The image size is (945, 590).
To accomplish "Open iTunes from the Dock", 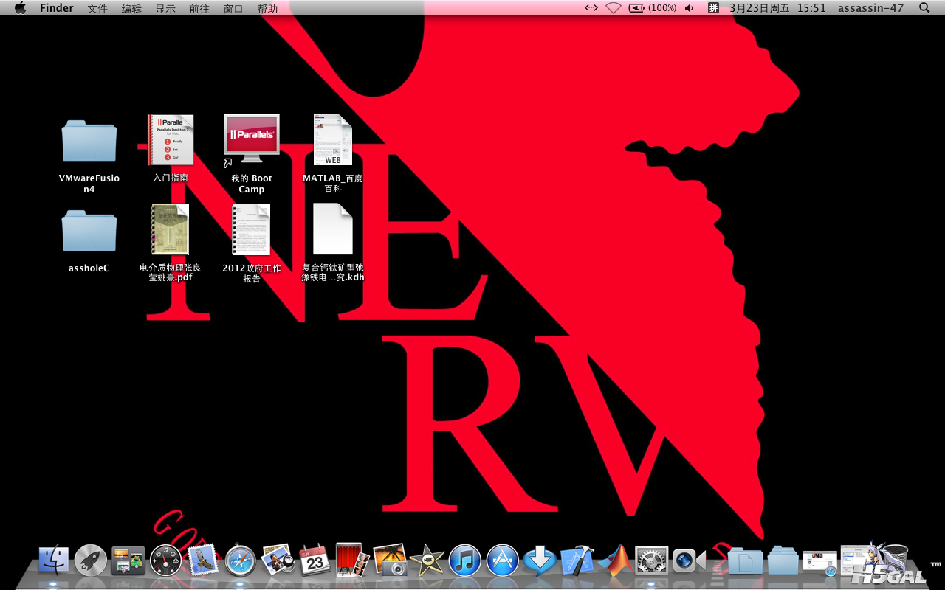I will coord(465,560).
